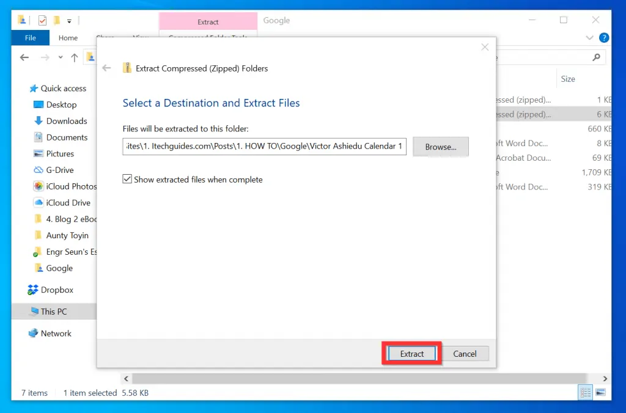The height and width of the screenshot is (413, 626).
Task: Click the Extract button in the dialog
Action: coord(411,354)
